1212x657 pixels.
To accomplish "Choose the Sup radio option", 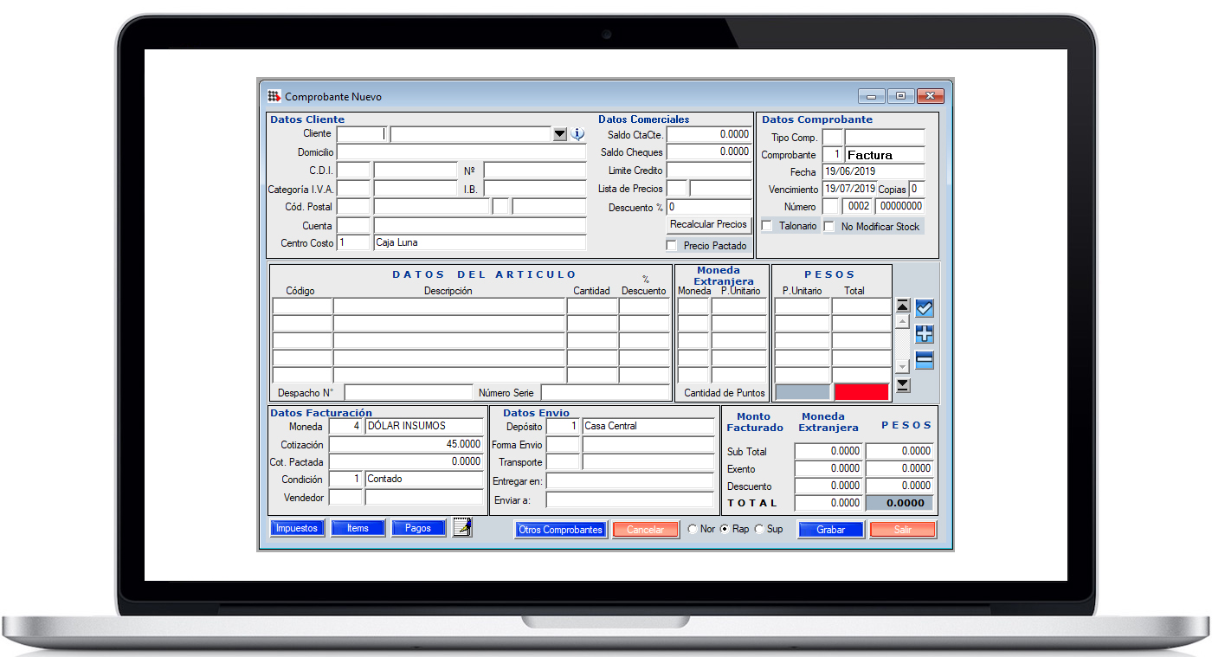I will point(759,529).
